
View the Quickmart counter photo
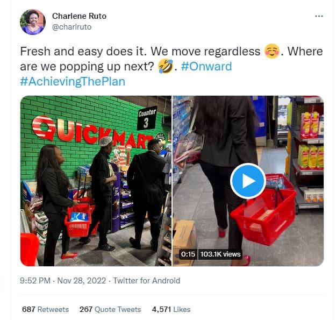(96, 181)
